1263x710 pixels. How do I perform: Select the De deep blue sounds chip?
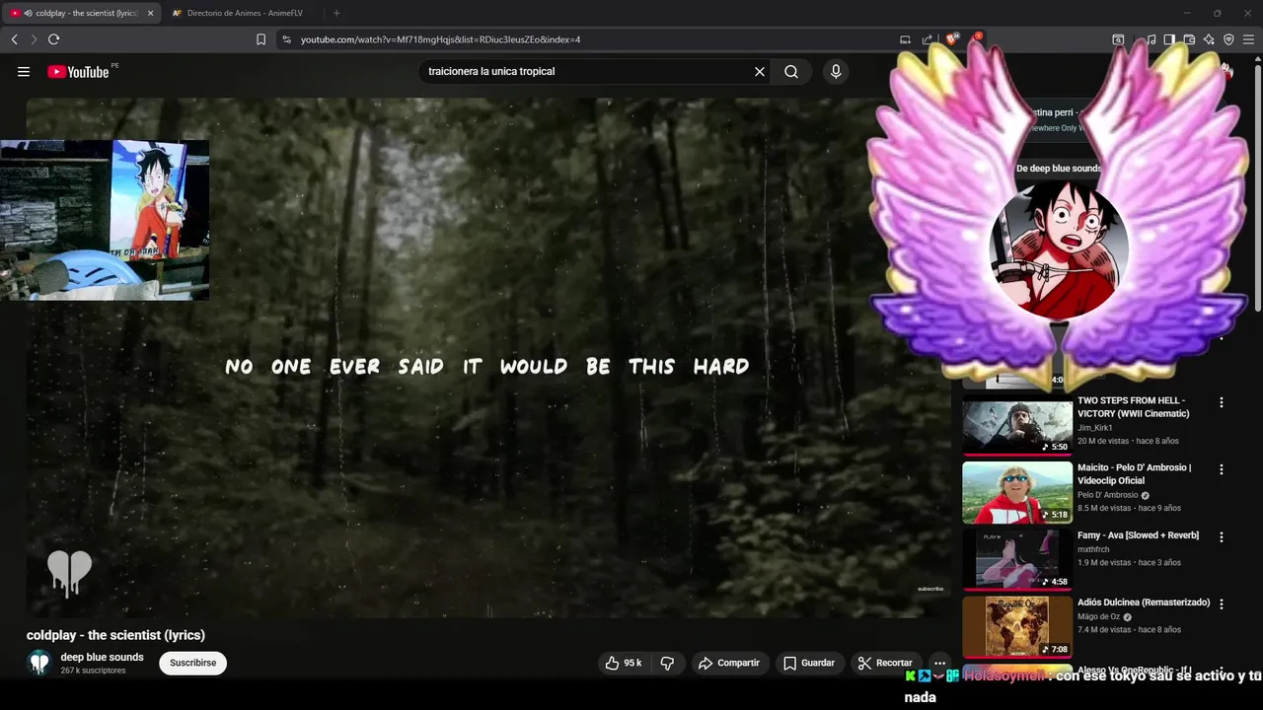click(x=1059, y=169)
